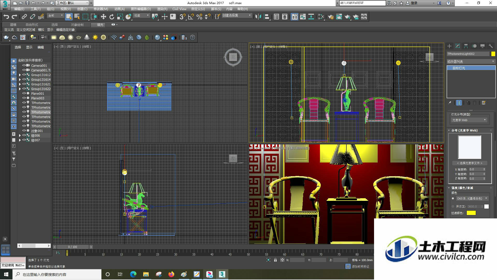The width and height of the screenshot is (497, 280).
Task: Click the Undo arrow icon
Action: click(x=6, y=17)
